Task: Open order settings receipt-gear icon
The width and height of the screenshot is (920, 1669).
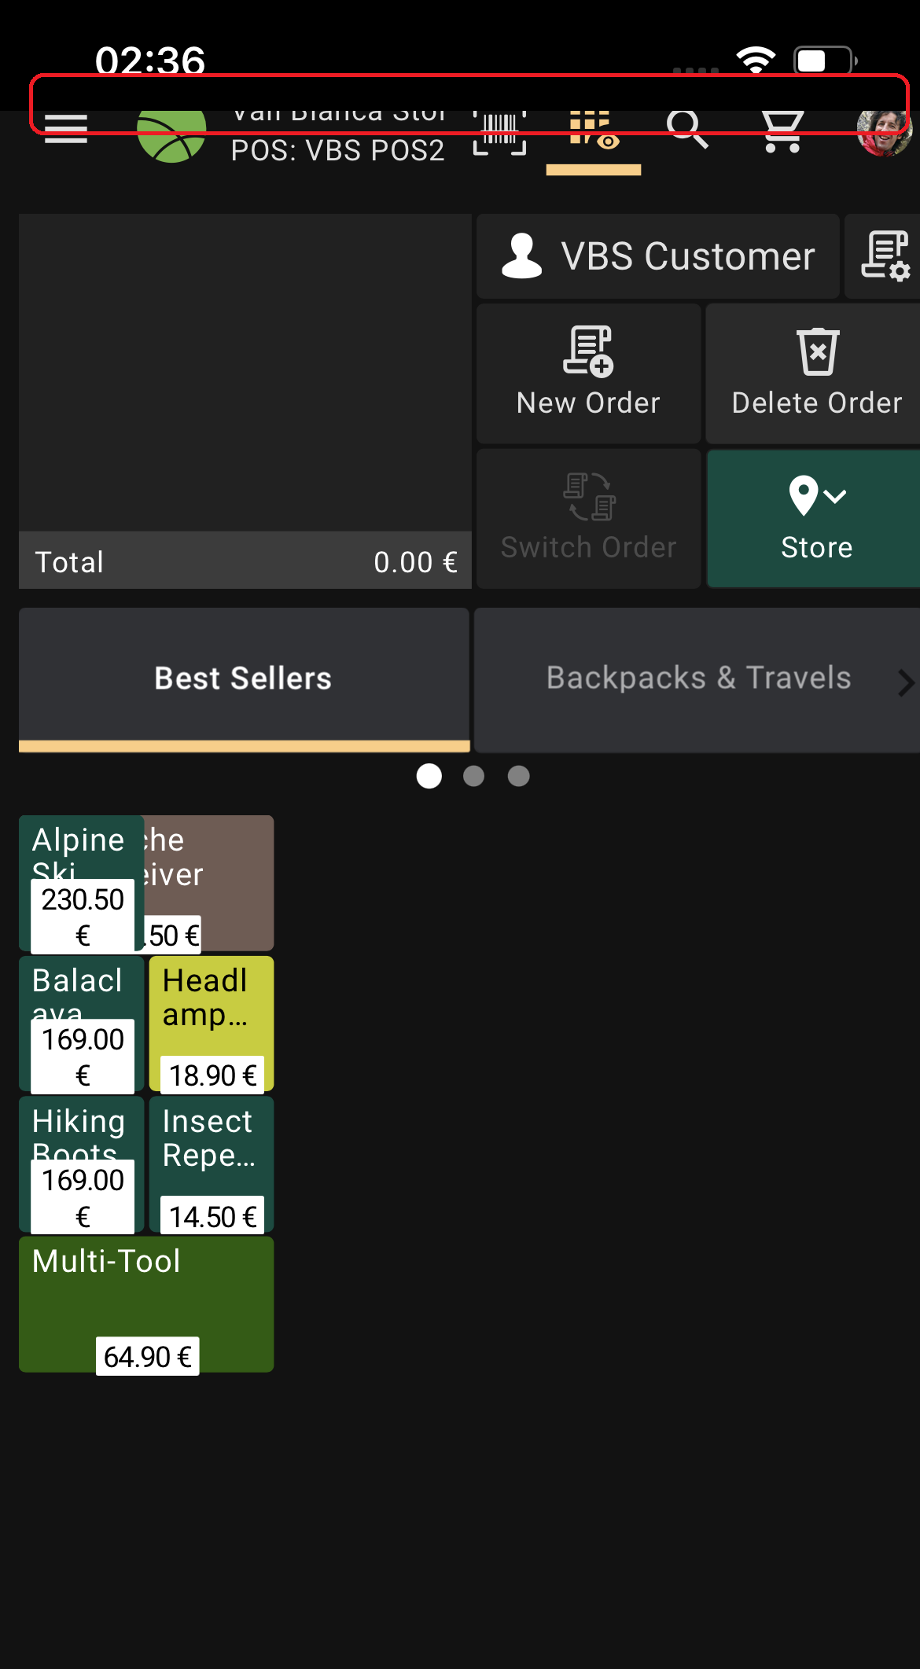Action: coord(885,256)
